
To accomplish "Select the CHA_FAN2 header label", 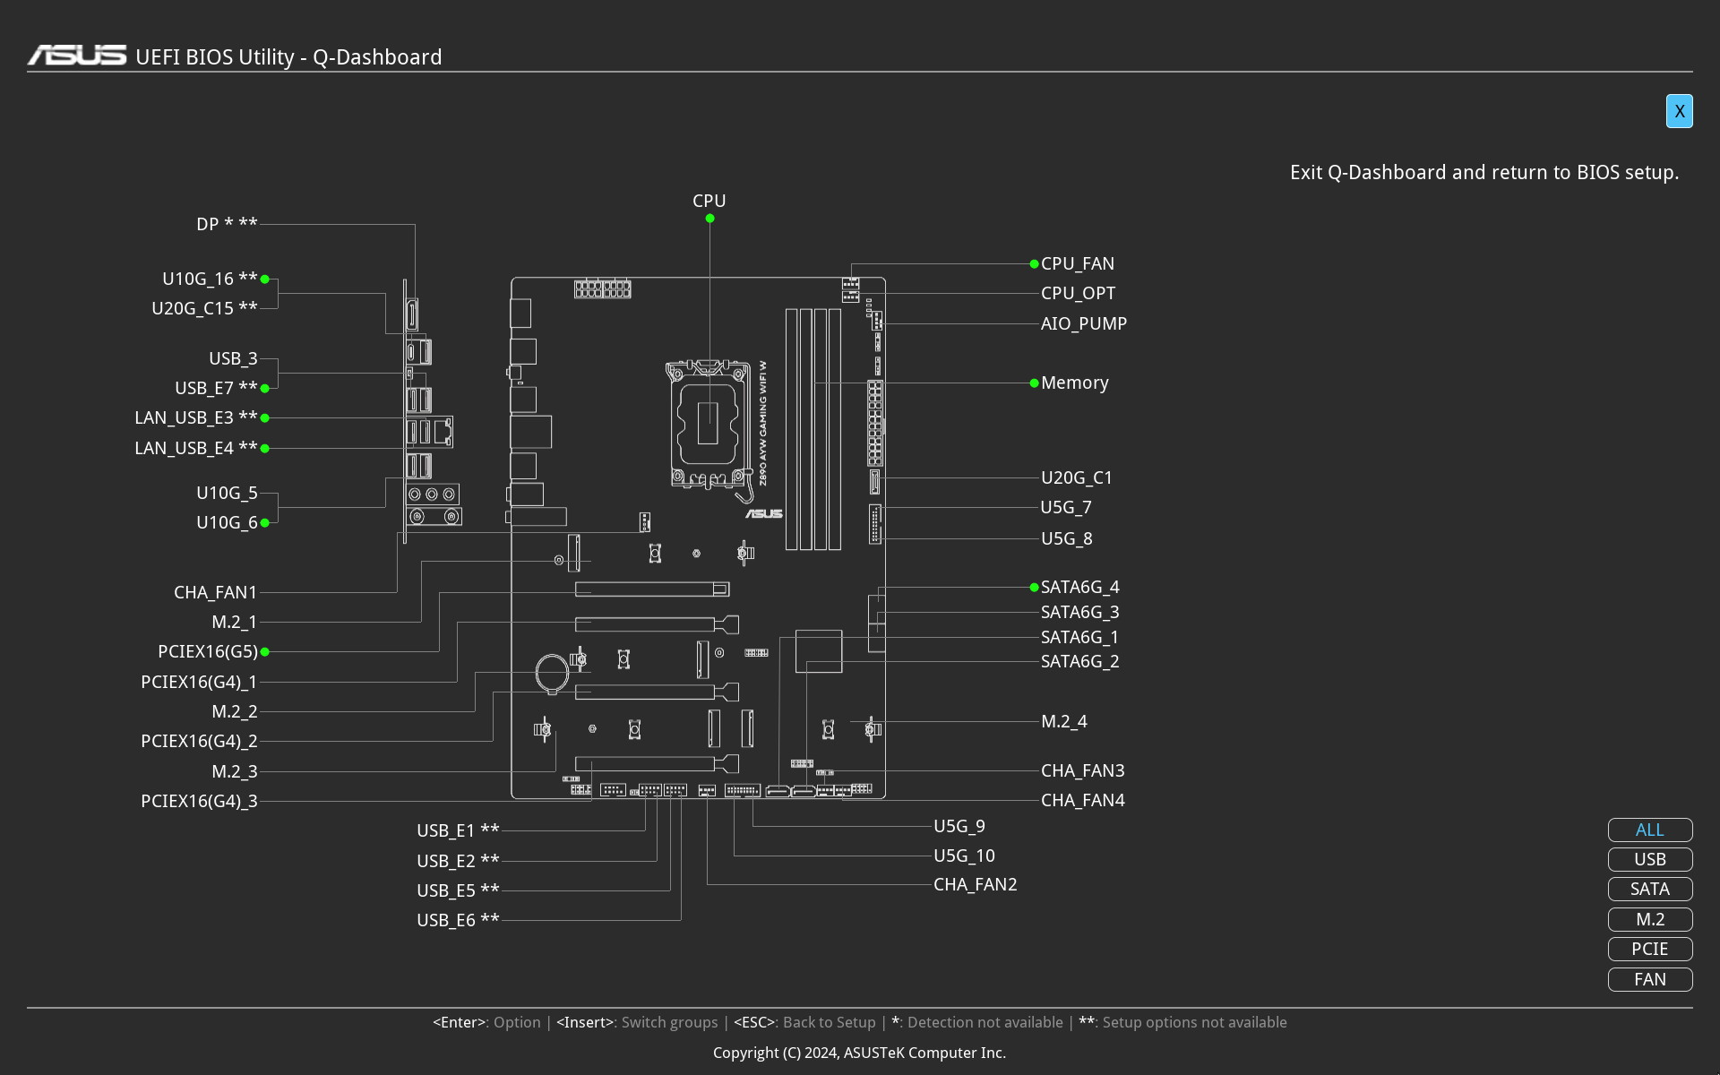I will click(x=975, y=884).
